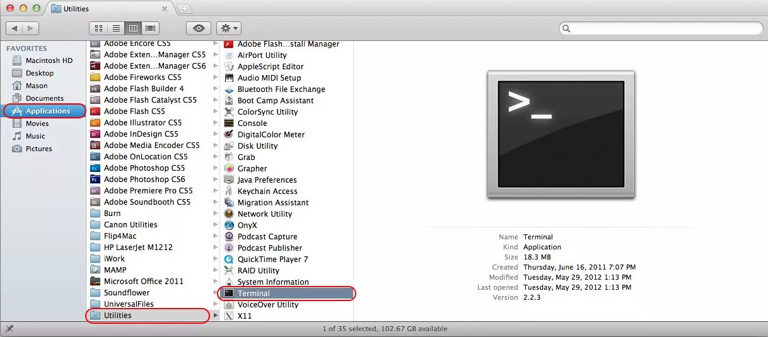Select the Flip4Mac folder row
Viewport: 768px width, 337px height.
click(x=153, y=236)
